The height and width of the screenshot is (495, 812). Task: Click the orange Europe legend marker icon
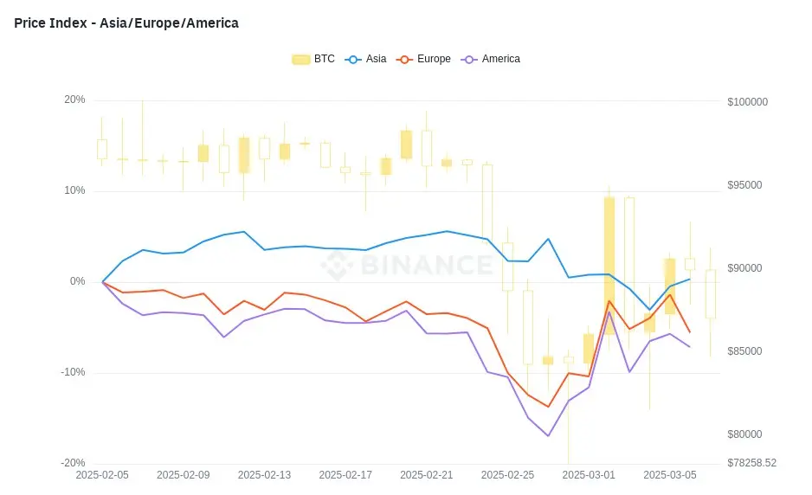pyautogui.click(x=404, y=59)
